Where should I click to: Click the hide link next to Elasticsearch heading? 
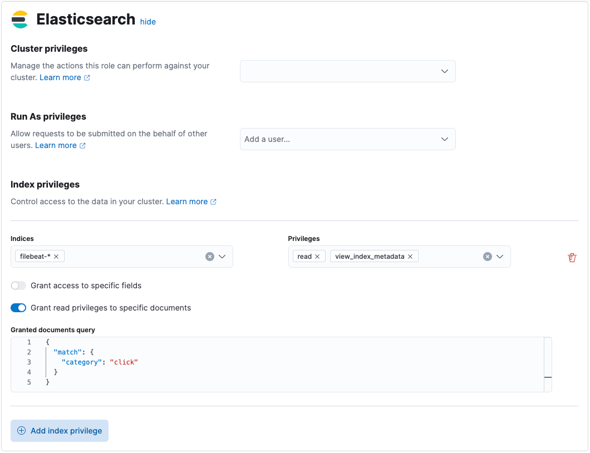pos(147,22)
